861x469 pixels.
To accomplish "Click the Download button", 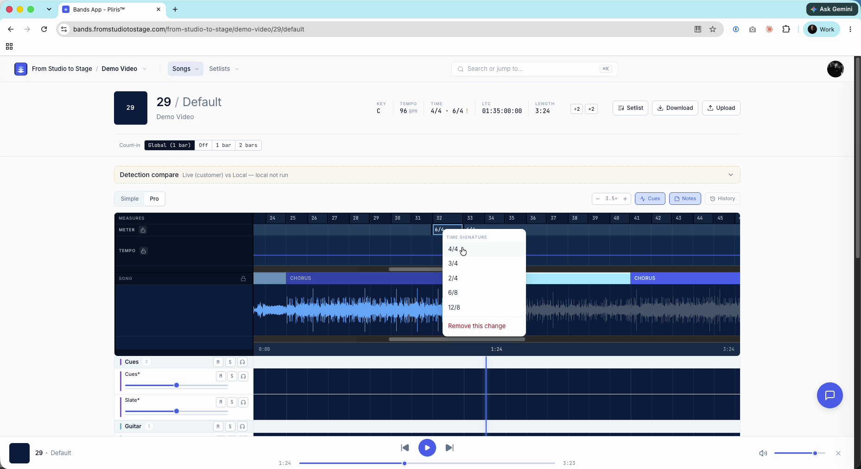I will point(675,108).
